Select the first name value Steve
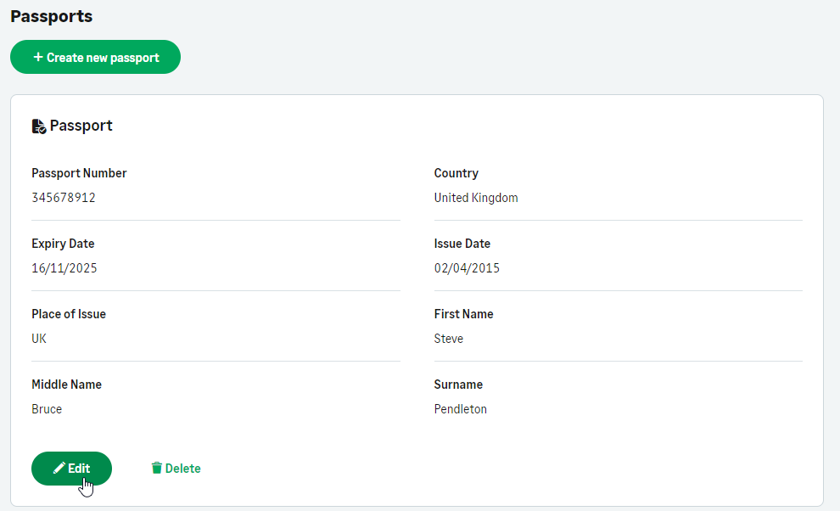840x511 pixels. [x=449, y=339]
